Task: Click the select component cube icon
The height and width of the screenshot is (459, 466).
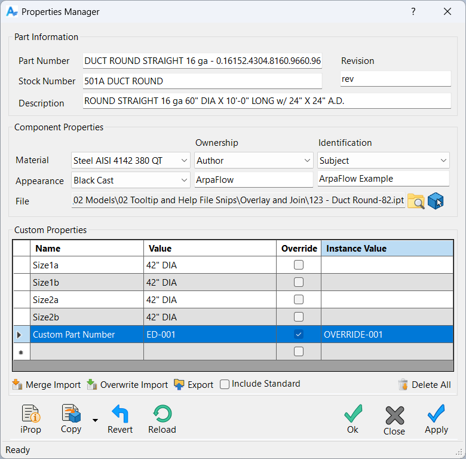Action: click(x=436, y=201)
